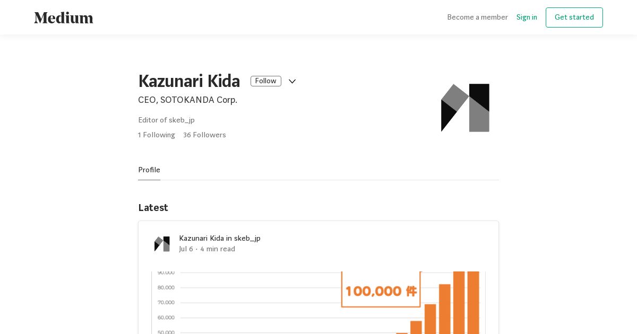The width and height of the screenshot is (637, 334).
Task: View the 36 Followers list
Action: click(x=204, y=135)
